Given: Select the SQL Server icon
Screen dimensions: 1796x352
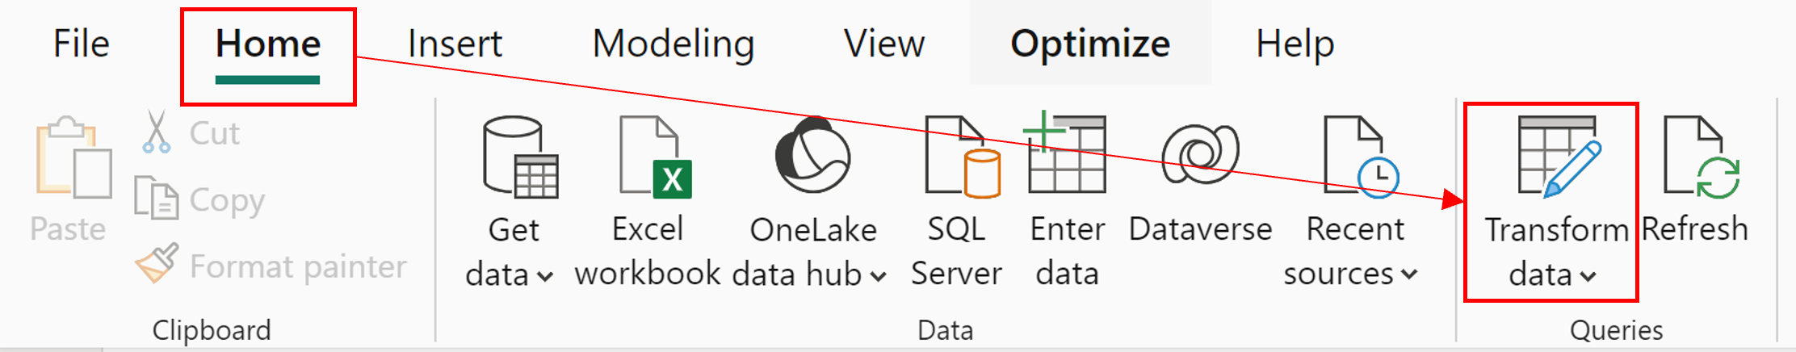Looking at the screenshot, I should click(x=960, y=157).
